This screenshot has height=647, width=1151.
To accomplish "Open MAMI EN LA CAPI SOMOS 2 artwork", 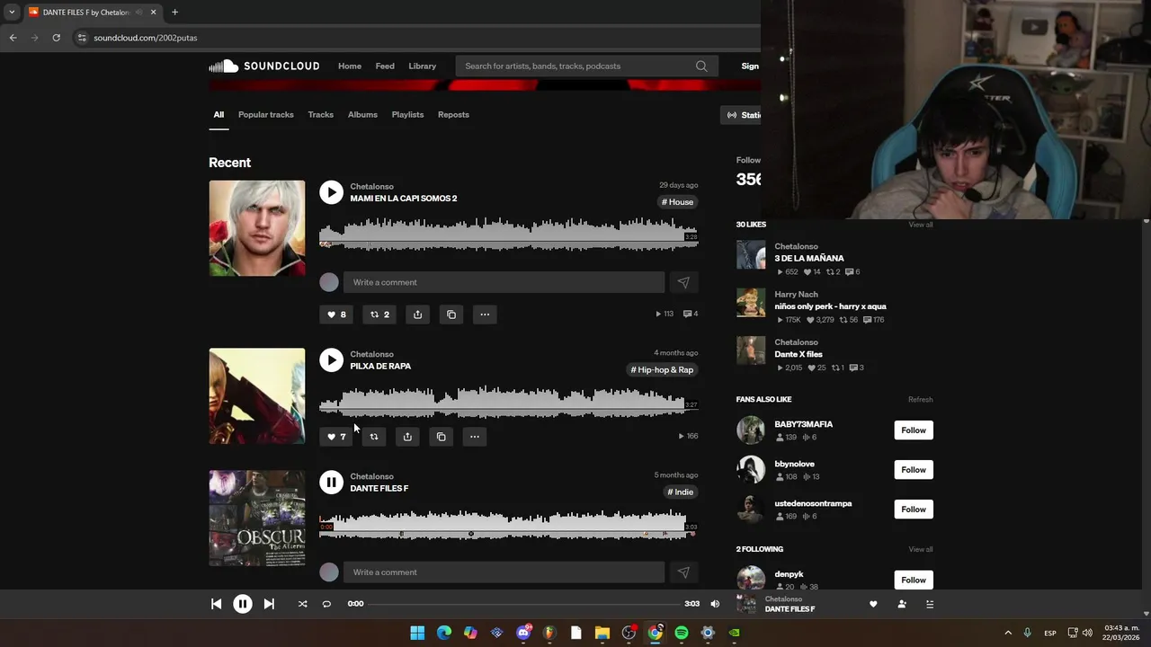I will pyautogui.click(x=257, y=228).
